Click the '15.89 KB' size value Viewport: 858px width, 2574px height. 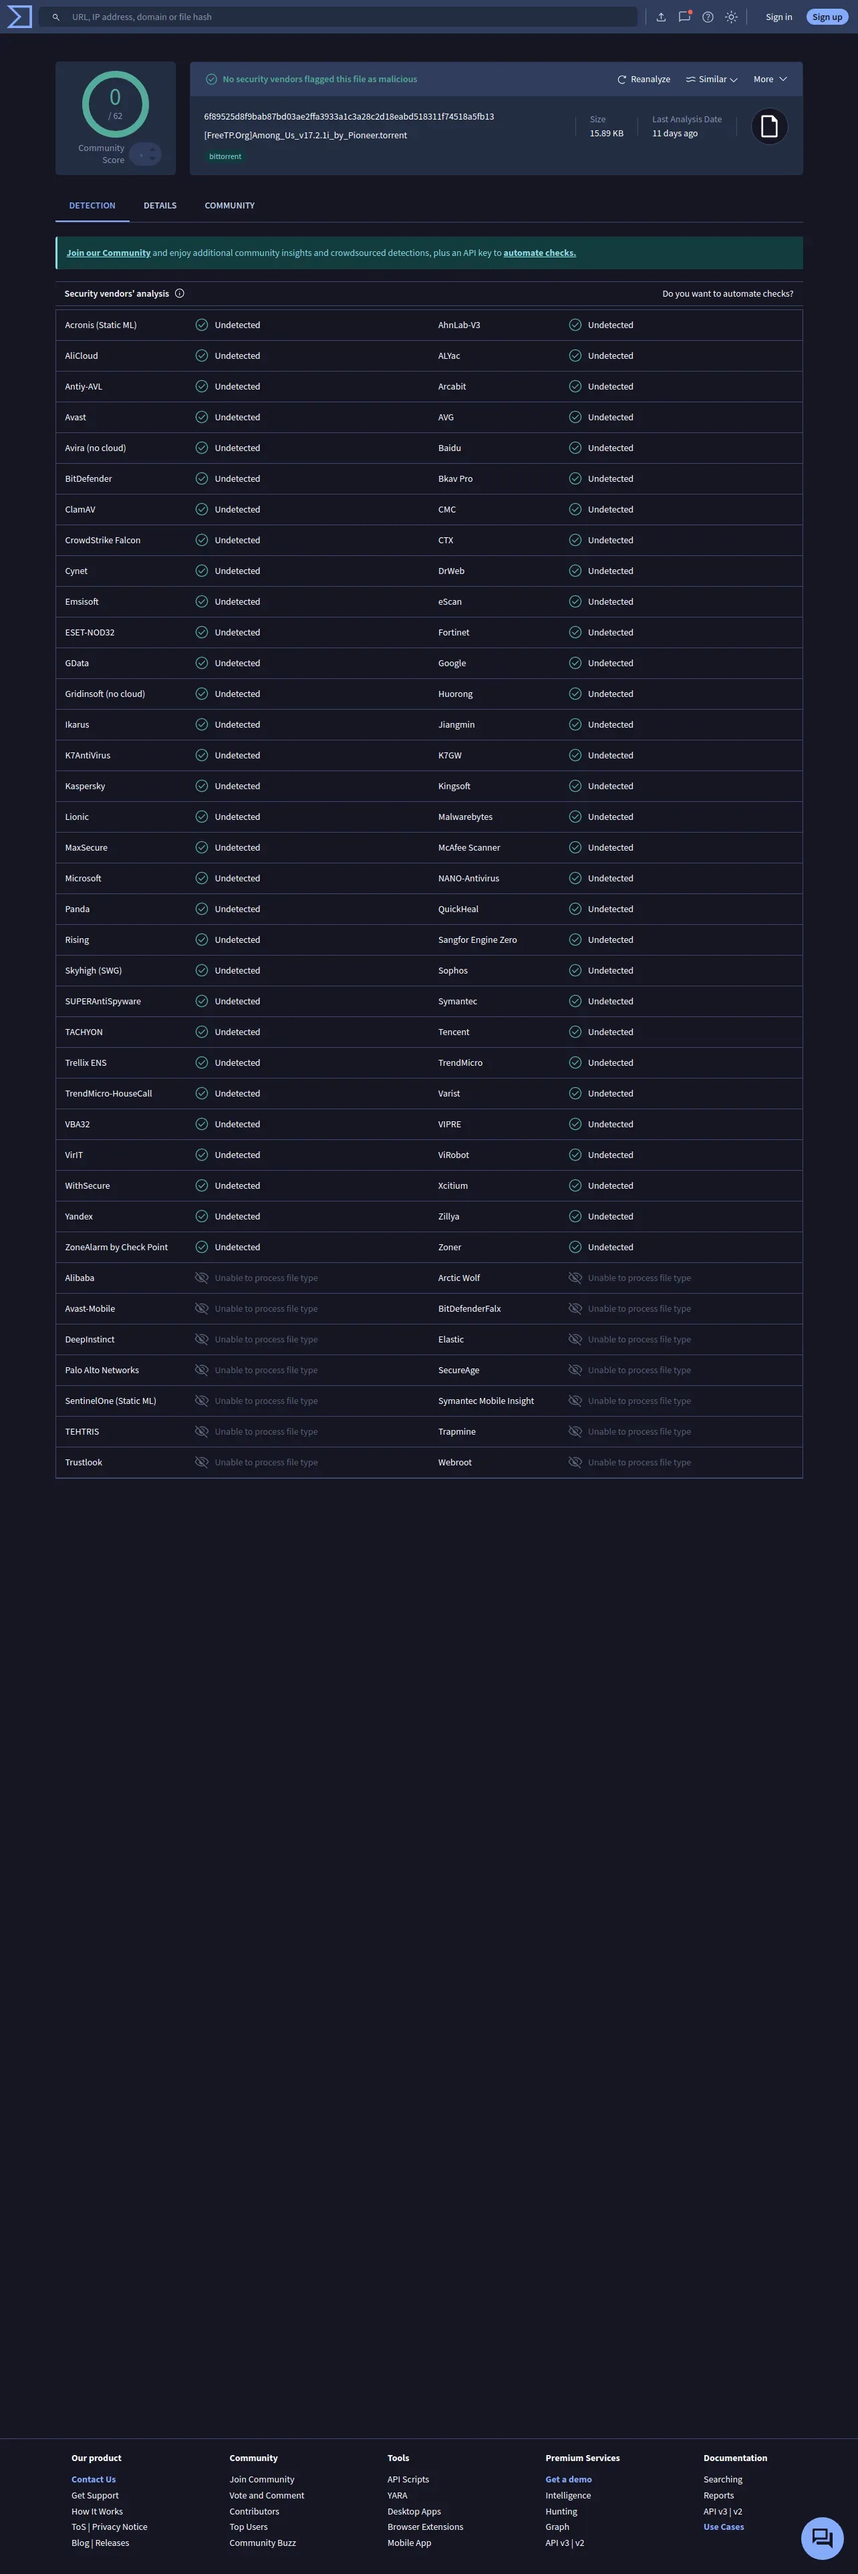coord(606,133)
